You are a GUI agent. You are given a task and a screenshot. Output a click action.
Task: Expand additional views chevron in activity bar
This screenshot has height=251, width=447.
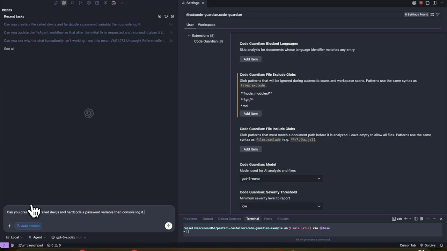(x=122, y=3)
